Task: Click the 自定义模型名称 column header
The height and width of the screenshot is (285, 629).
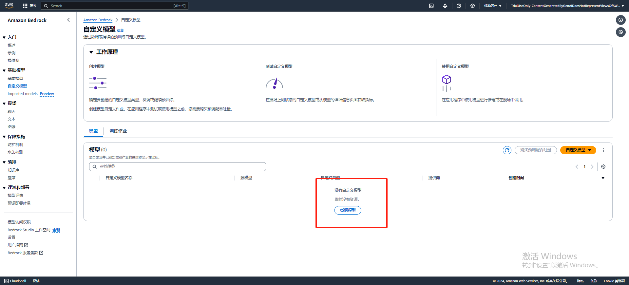Action: pyautogui.click(x=119, y=178)
